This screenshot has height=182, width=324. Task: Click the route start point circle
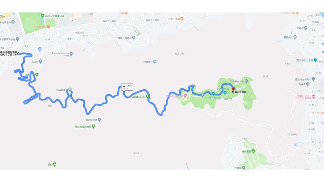[18, 53]
